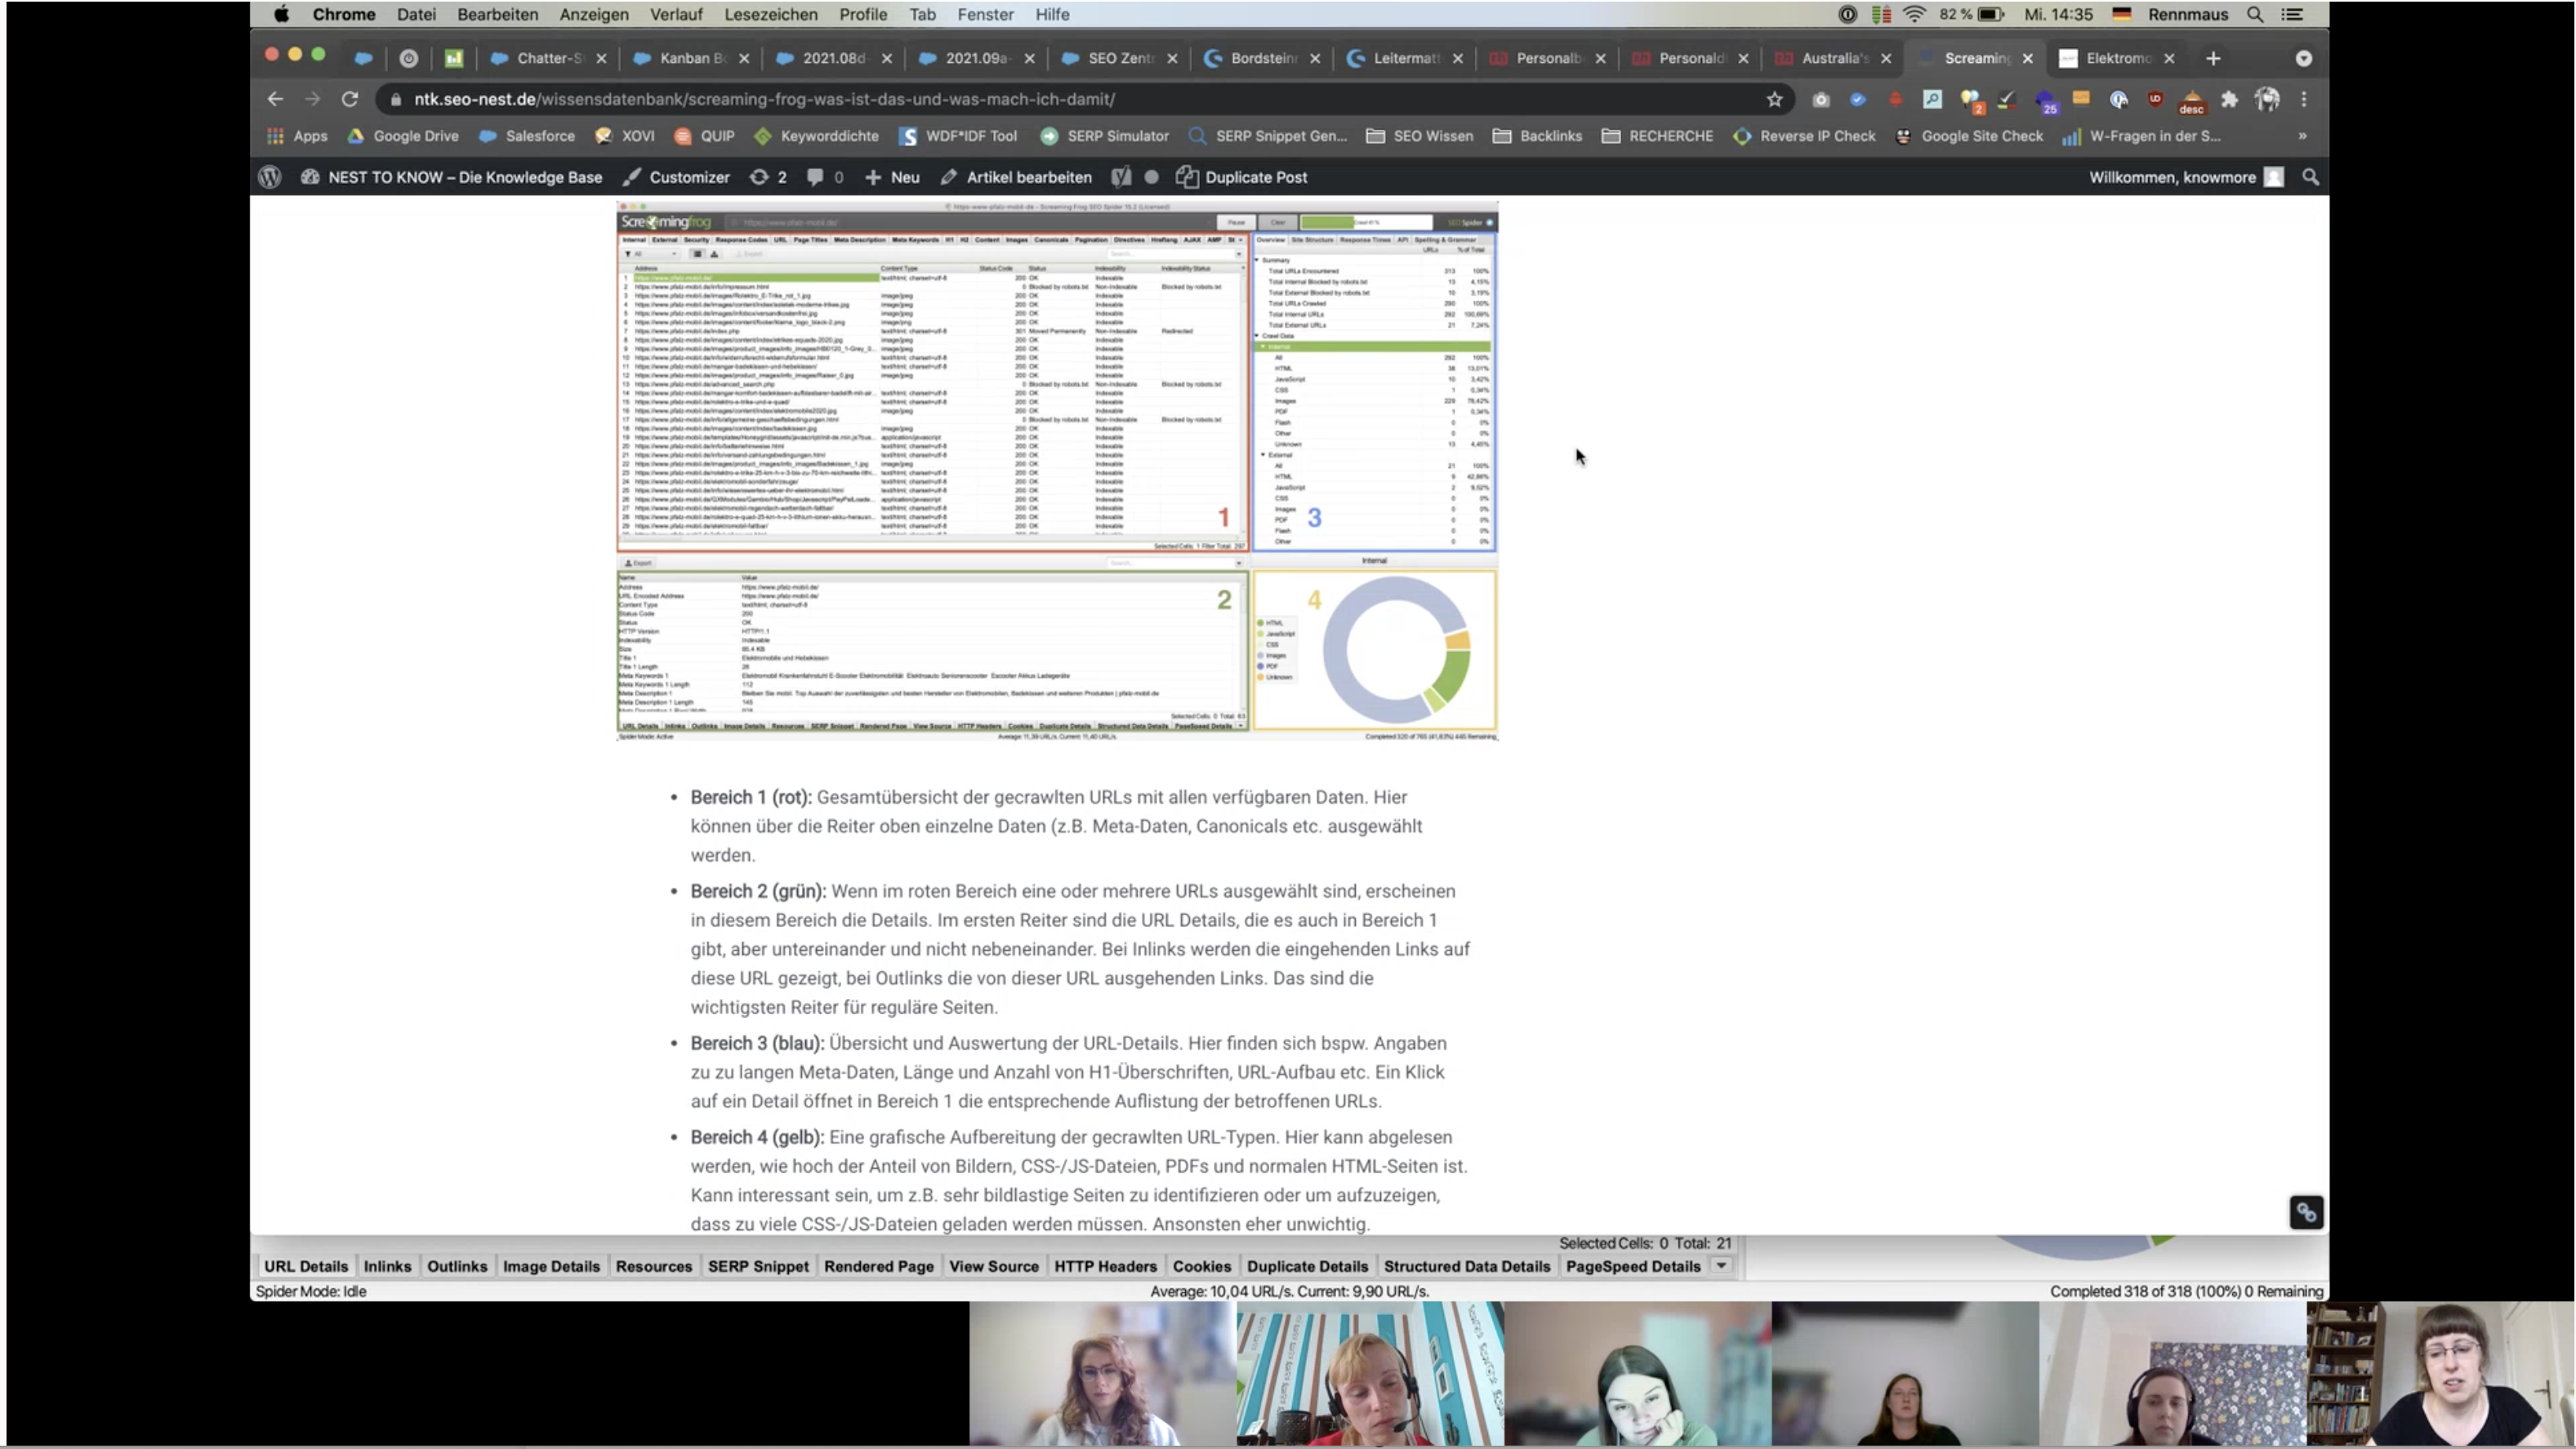Click the Yoast SEO icon in admin bar
This screenshot has height=1449, width=2576.
coord(1121,177)
